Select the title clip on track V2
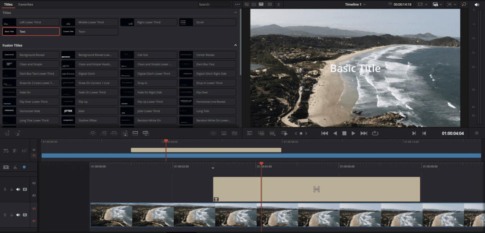This screenshot has width=485, height=233. pos(316,189)
